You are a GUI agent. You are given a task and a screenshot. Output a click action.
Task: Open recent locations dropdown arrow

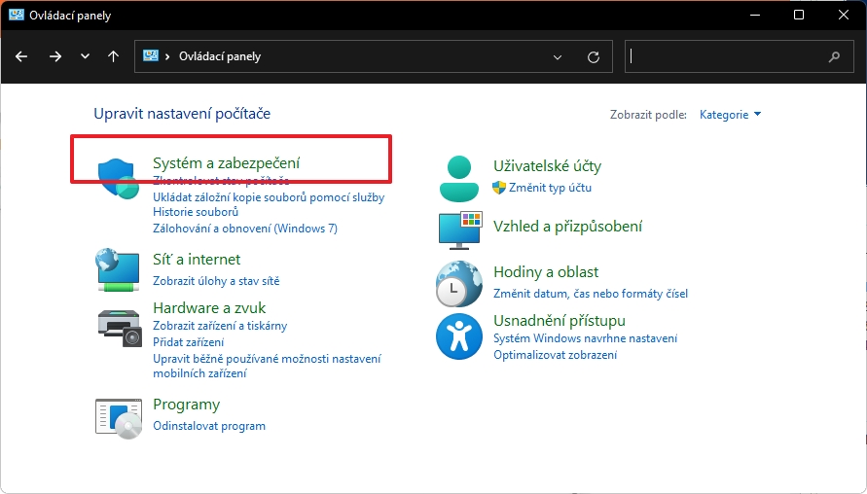(x=85, y=56)
